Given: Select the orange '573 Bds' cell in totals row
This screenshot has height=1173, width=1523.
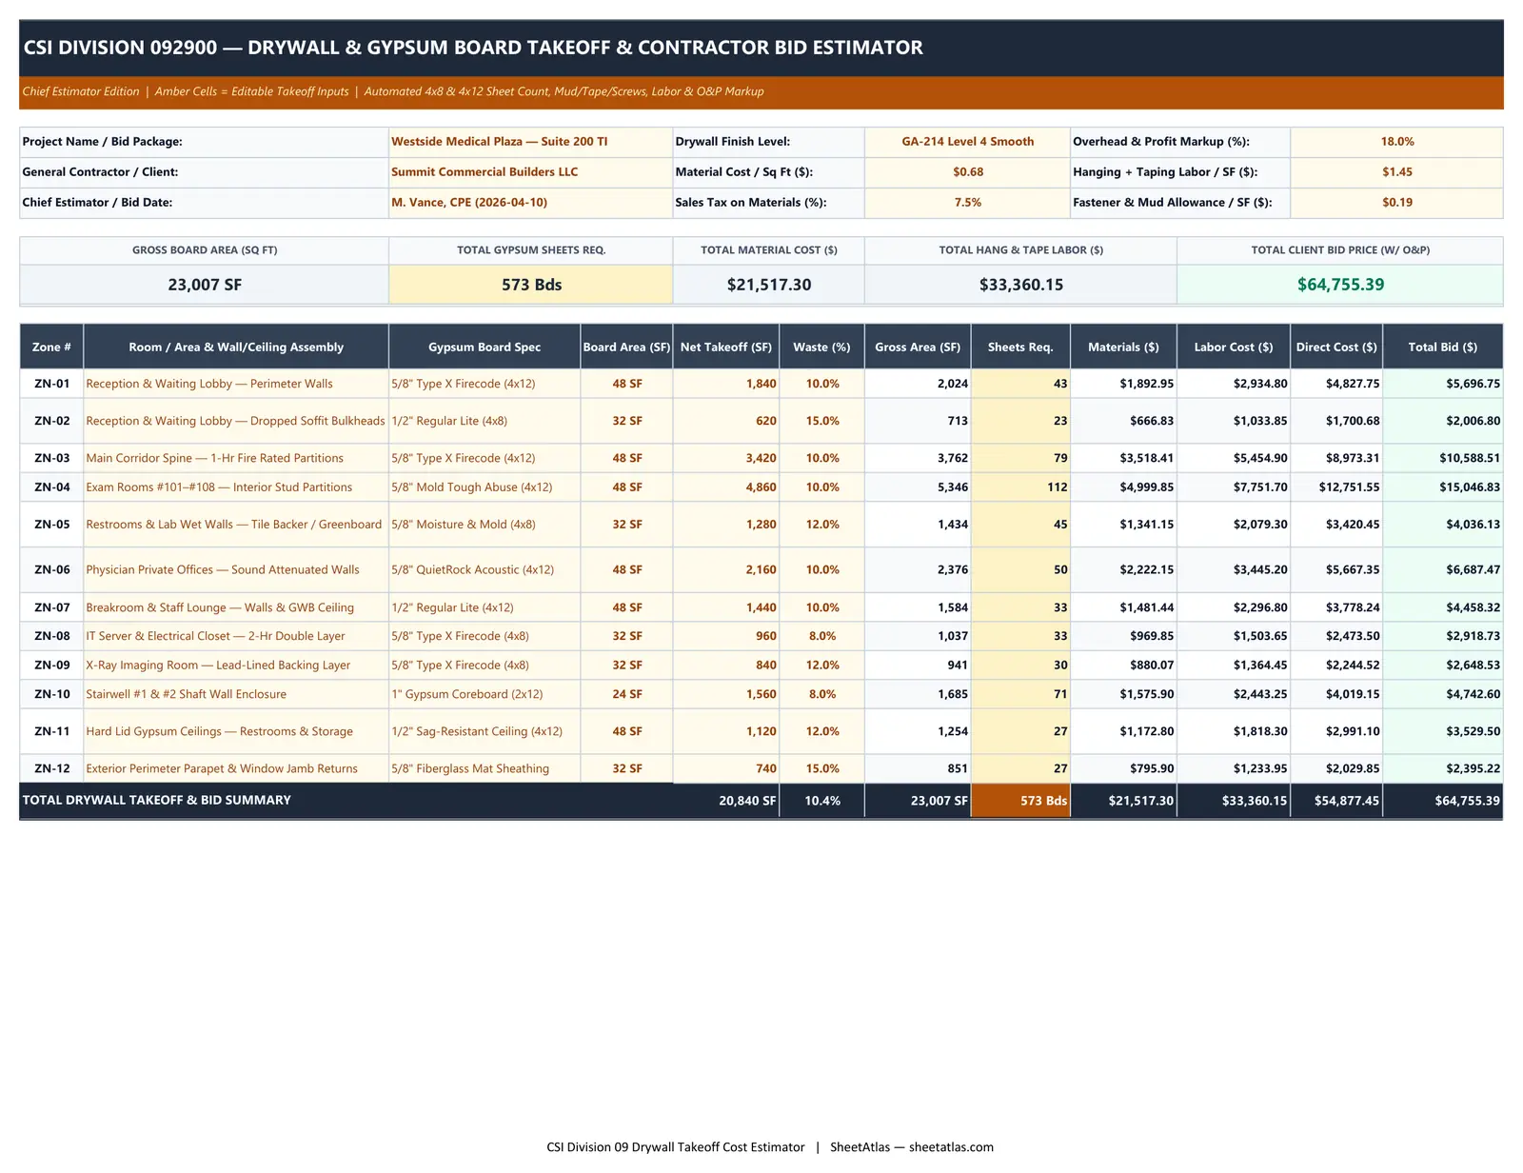Looking at the screenshot, I should point(1020,801).
